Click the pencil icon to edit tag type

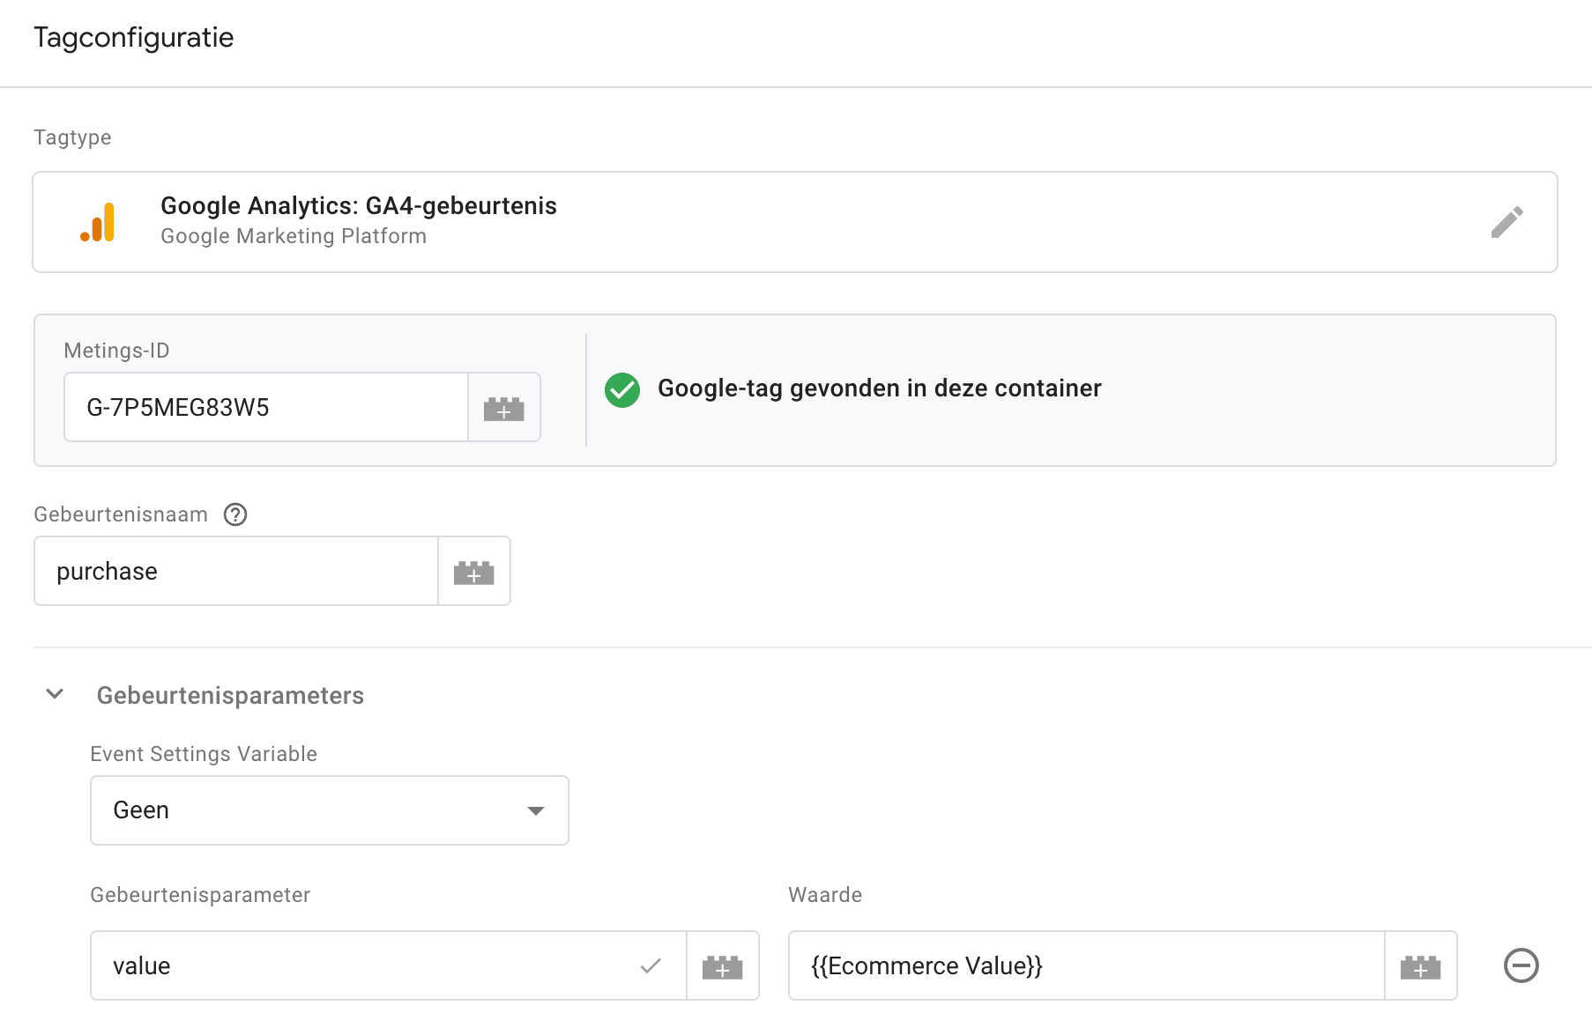1506,222
